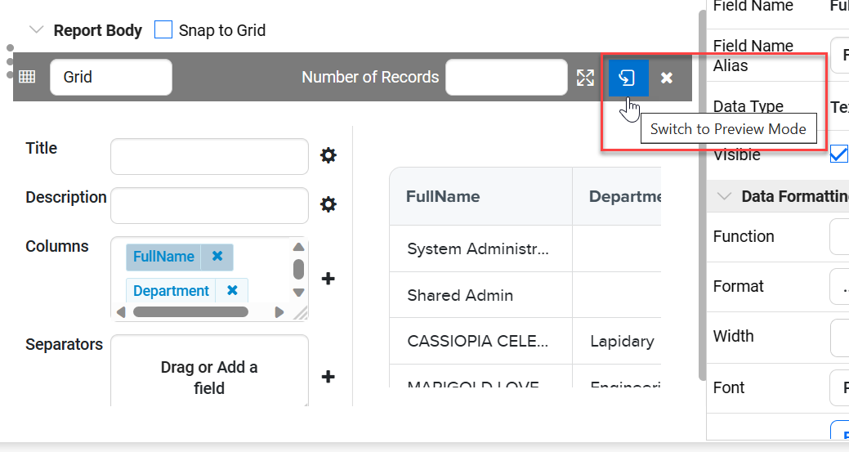Remove FullName column tag
Viewport: 849px width, 452px height.
pos(217,256)
